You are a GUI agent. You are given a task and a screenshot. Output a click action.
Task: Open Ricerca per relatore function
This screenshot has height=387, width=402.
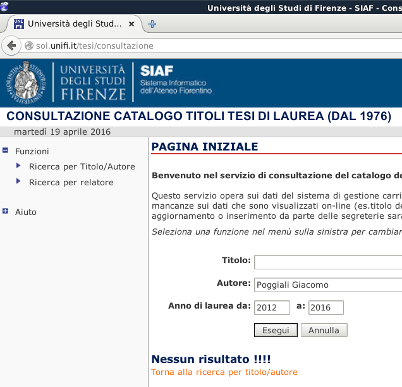[x=71, y=183]
